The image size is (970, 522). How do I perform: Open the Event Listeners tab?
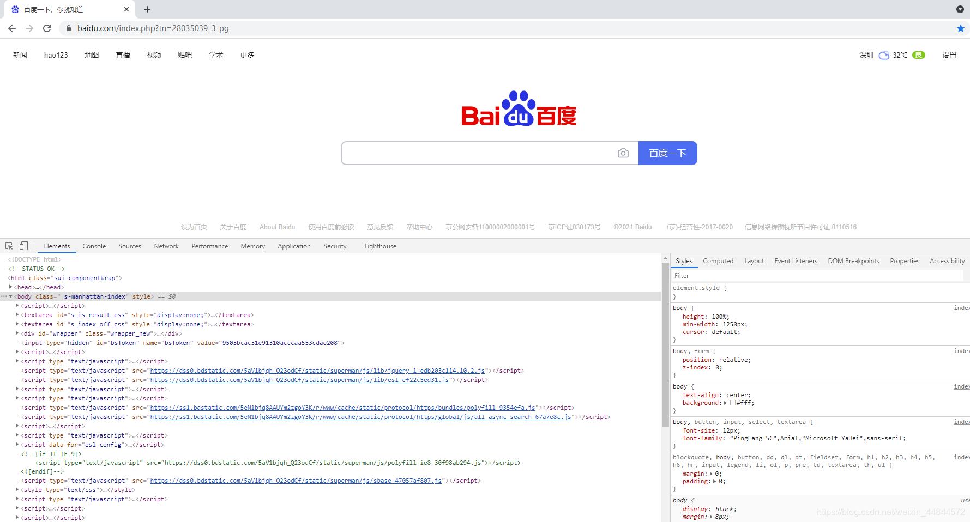[x=796, y=261]
